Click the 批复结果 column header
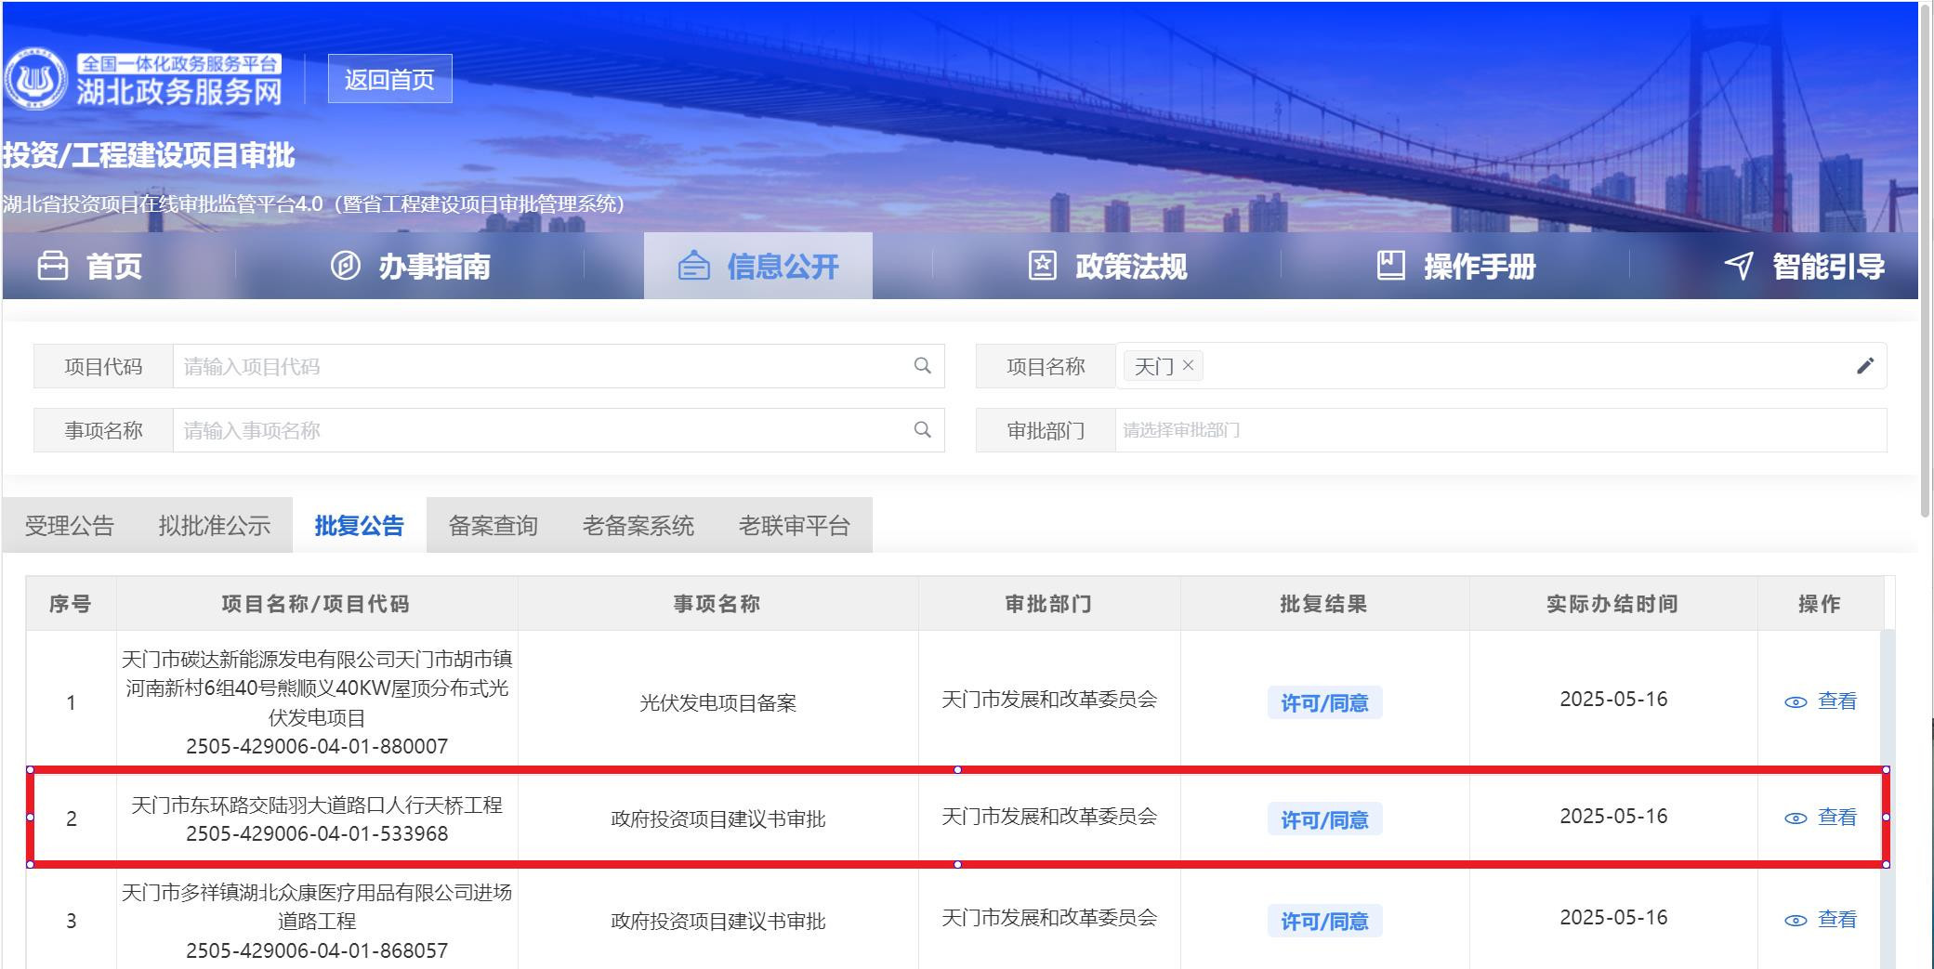Viewport: 1934px width, 969px height. pos(1324,604)
